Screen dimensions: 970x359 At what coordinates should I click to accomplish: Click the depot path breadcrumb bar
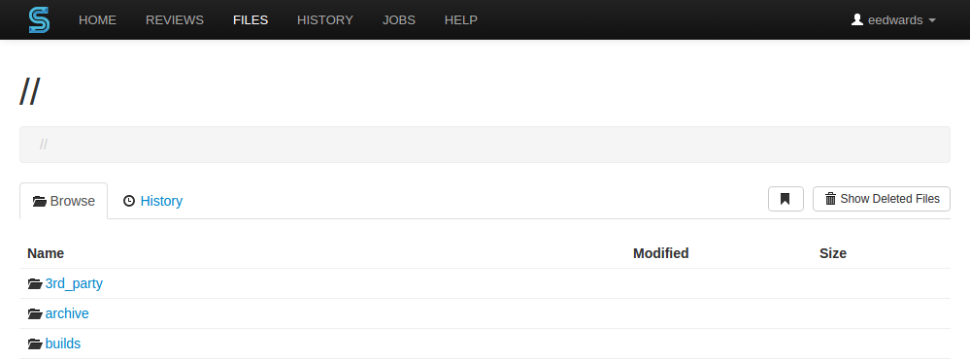click(x=485, y=145)
